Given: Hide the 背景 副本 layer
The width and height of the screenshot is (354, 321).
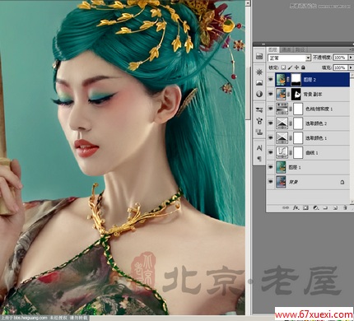Looking at the screenshot, I should point(271,95).
